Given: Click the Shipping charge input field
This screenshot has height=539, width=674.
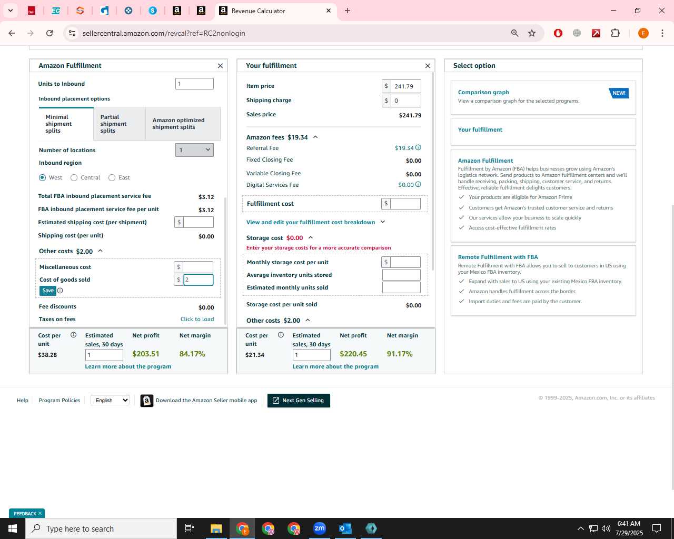Looking at the screenshot, I should tap(405, 101).
